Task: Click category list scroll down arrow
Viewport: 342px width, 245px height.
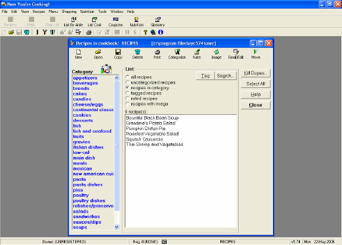Action: 117,227
